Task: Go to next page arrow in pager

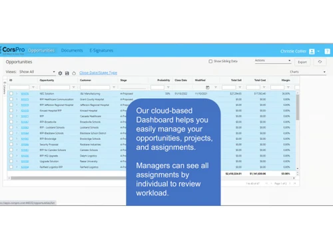Action: pyautogui.click(x=290, y=183)
